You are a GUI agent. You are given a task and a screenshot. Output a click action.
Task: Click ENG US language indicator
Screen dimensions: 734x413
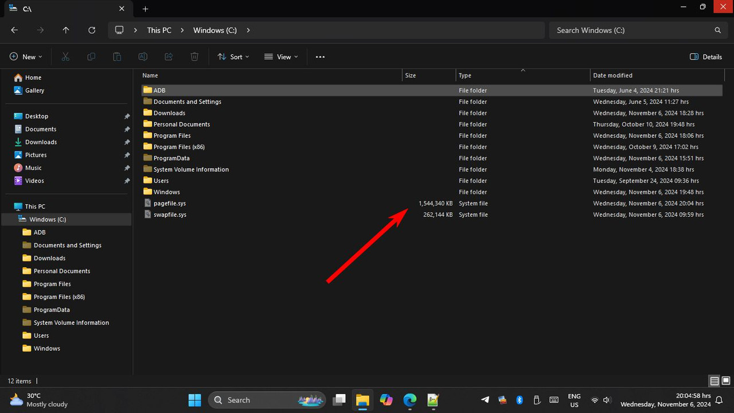click(574, 400)
